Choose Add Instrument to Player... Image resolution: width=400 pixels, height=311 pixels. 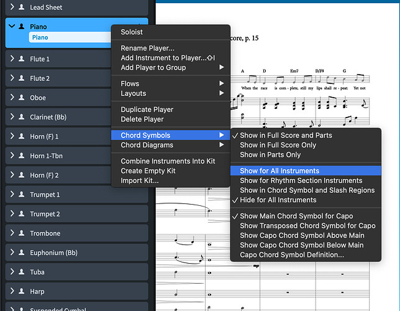point(171,58)
